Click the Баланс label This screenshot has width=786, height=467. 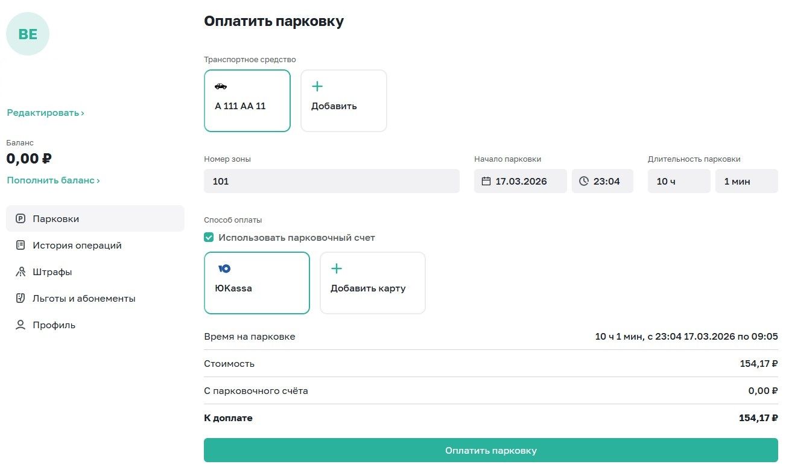coord(20,143)
